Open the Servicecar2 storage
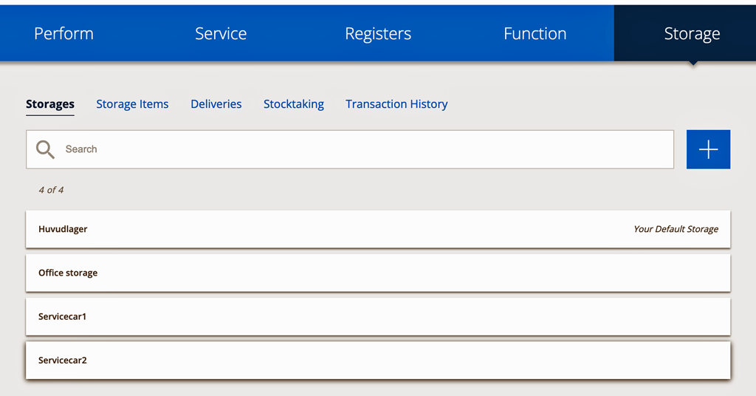 [x=378, y=361]
